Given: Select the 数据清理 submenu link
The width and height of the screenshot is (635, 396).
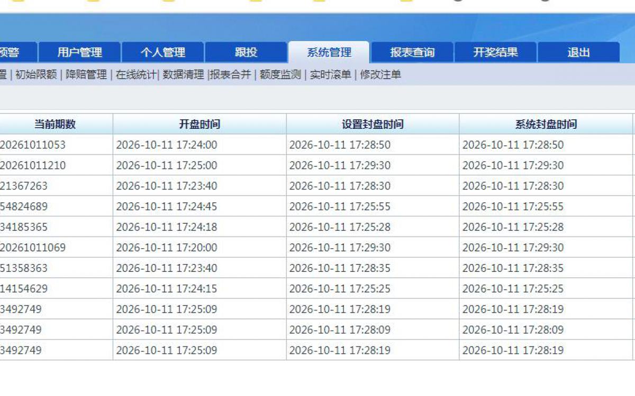Looking at the screenshot, I should (x=183, y=75).
